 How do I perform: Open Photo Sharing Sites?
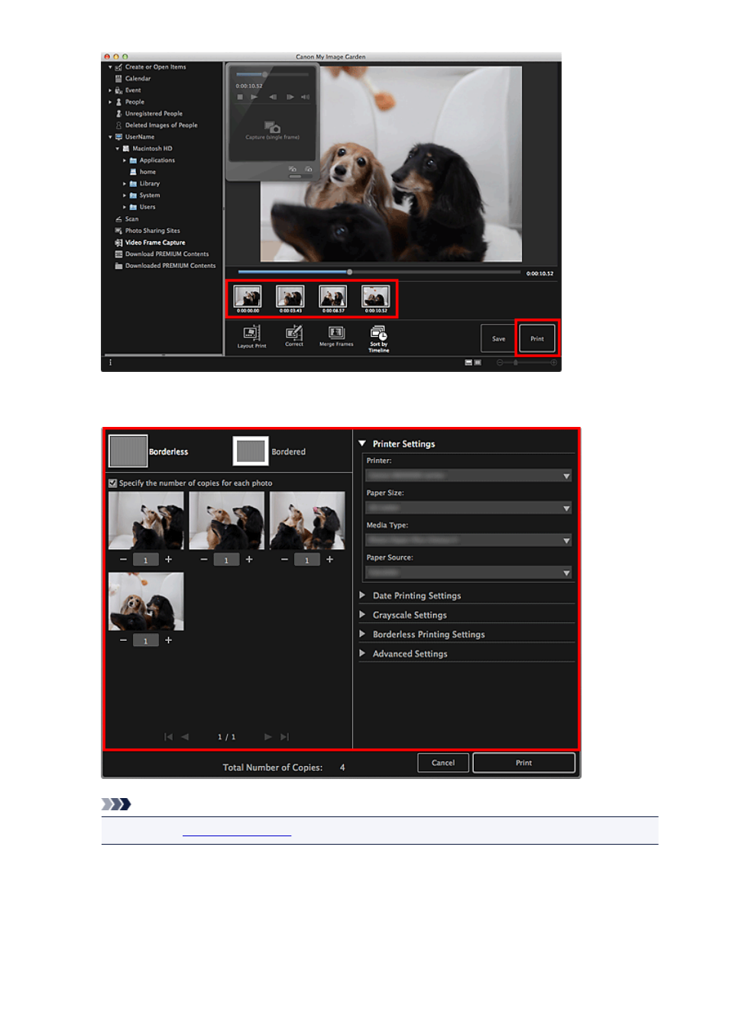(152, 231)
